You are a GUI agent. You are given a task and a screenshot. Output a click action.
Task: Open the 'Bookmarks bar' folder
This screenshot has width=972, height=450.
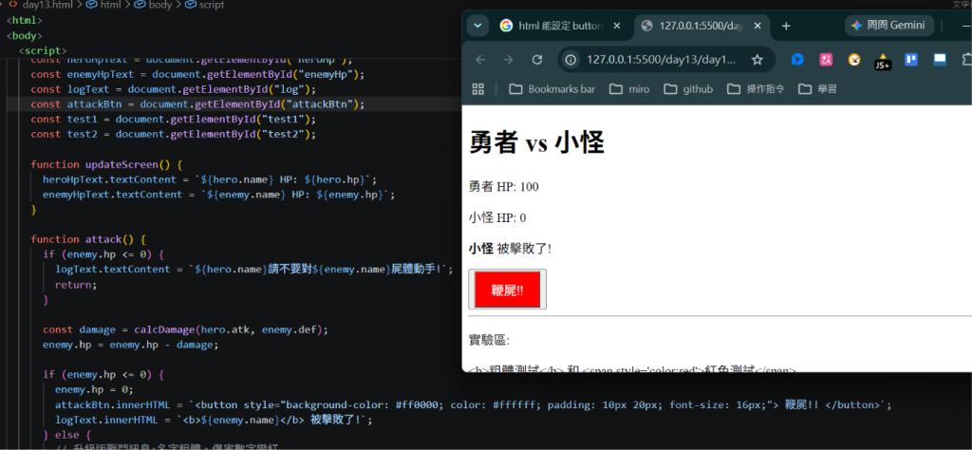[x=552, y=89]
